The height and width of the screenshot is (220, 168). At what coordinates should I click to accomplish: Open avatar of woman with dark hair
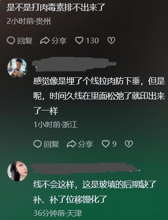point(18,171)
